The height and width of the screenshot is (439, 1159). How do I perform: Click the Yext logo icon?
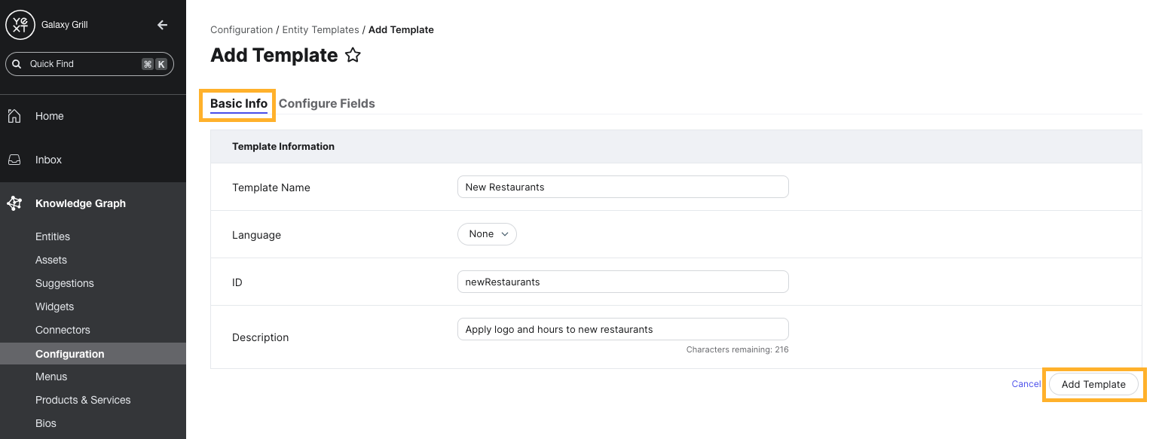[20, 24]
